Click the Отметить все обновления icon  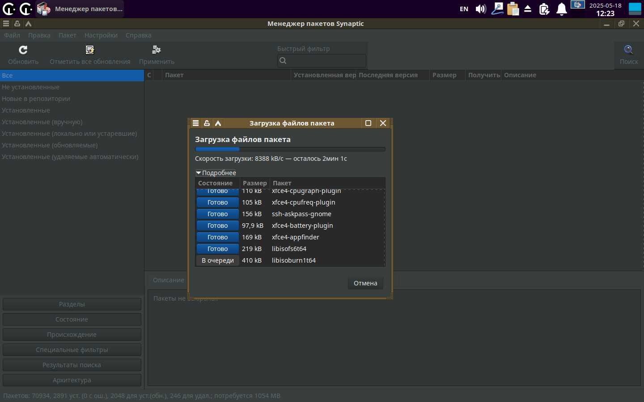(x=90, y=50)
